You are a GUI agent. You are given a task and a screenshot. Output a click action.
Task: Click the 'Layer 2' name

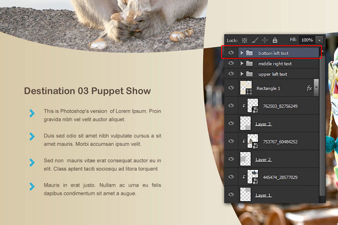tap(263, 160)
